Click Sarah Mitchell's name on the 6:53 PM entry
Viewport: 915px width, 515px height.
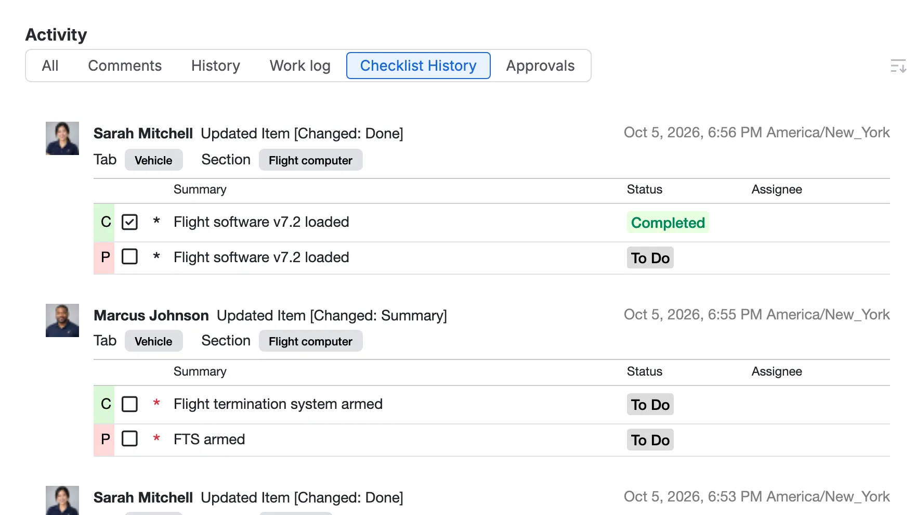click(x=143, y=498)
